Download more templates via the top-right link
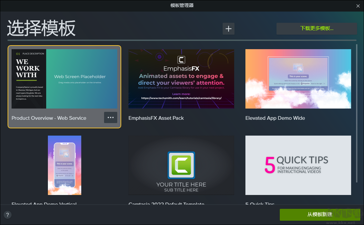Viewport: 364px width, 225px height. click(316, 29)
